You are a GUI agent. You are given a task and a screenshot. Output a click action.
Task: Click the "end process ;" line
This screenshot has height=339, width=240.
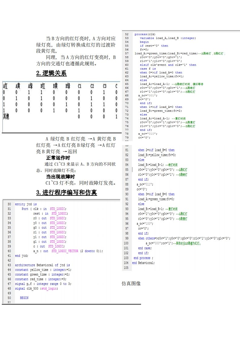click(143, 258)
